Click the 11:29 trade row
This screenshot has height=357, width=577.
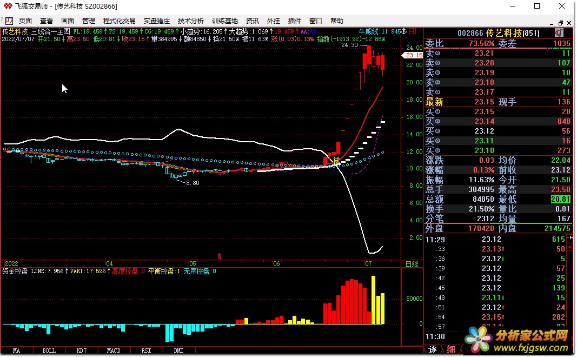[x=495, y=239]
